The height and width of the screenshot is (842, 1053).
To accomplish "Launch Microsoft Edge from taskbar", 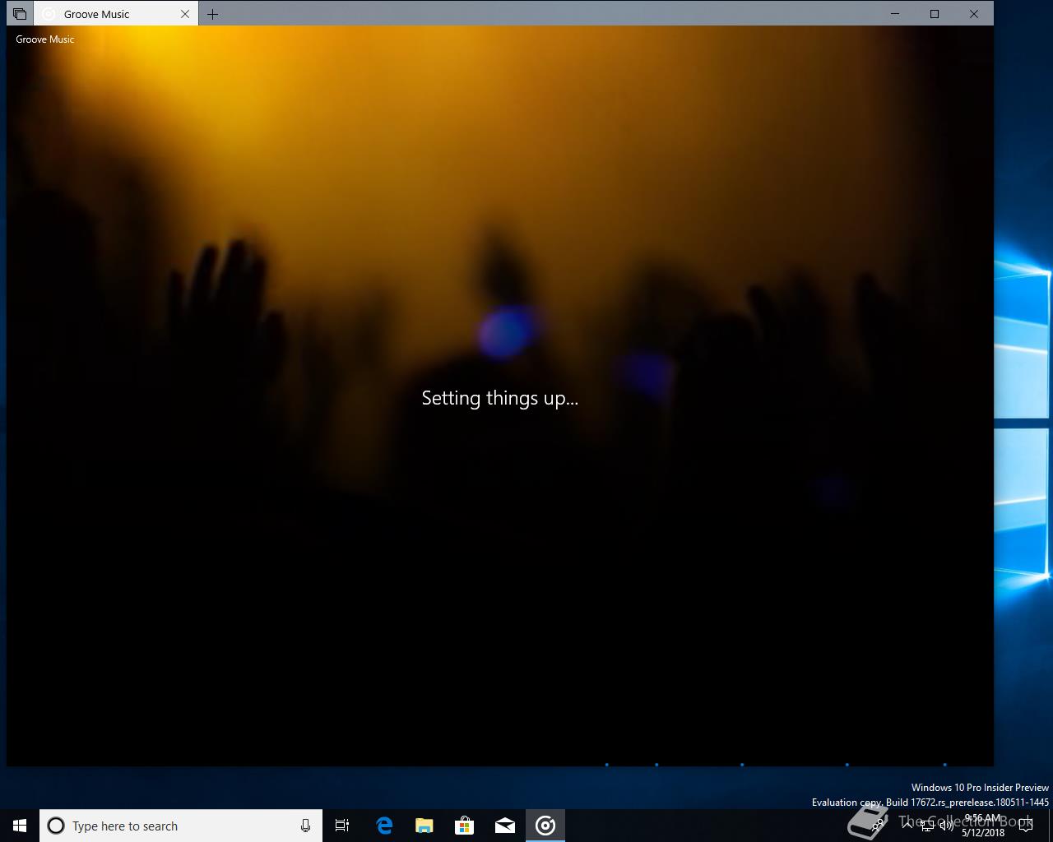I will click(384, 826).
